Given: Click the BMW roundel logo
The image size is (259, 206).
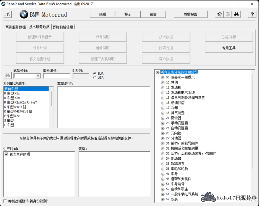Looking at the screenshot, I should click(24, 14).
